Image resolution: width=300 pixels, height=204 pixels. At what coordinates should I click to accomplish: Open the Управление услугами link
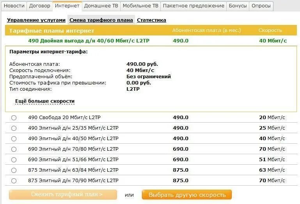point(36,20)
